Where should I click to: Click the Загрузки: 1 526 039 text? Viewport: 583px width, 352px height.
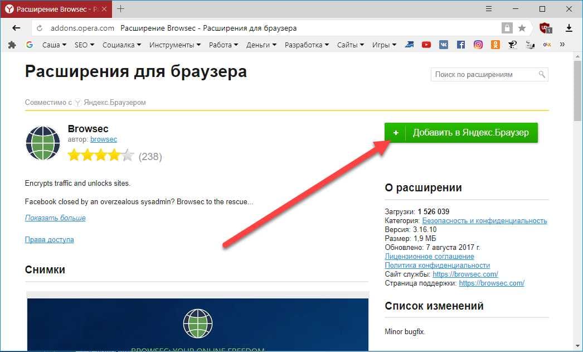click(x=417, y=212)
